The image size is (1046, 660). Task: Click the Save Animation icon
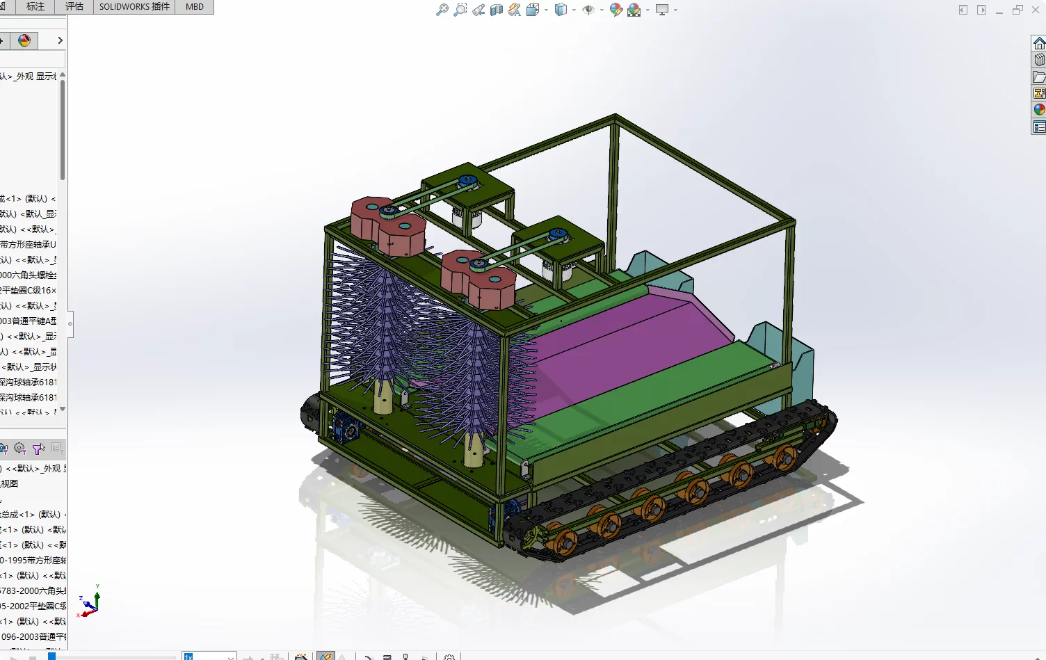coord(277,657)
